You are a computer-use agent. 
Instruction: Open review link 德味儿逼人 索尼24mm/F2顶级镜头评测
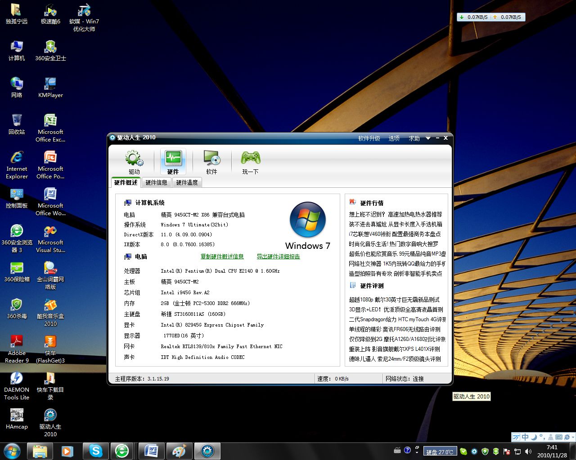click(x=395, y=359)
